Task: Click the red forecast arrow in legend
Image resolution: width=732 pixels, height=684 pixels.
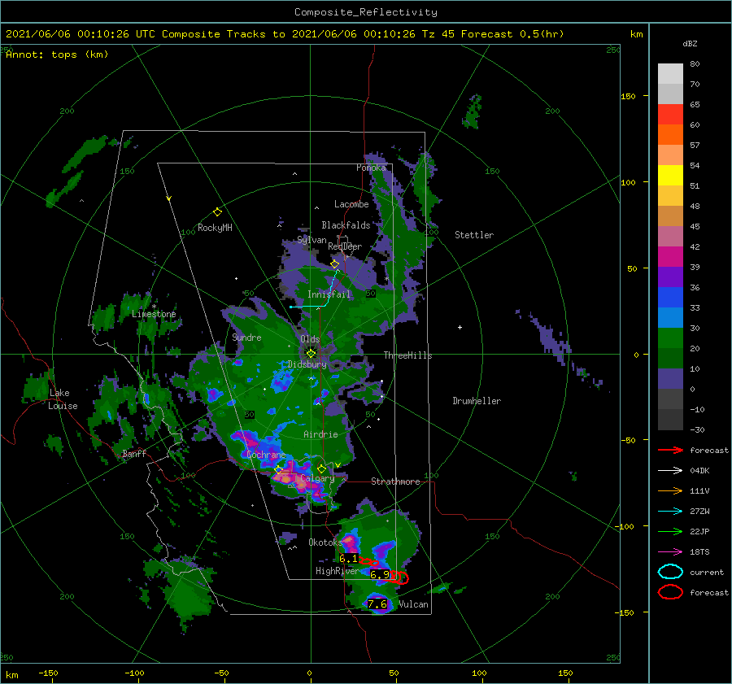Action: coord(670,450)
